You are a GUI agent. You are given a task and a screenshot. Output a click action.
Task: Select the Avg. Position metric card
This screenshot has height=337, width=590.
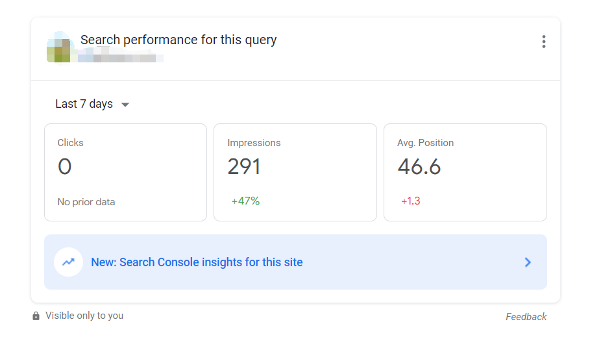pos(465,173)
